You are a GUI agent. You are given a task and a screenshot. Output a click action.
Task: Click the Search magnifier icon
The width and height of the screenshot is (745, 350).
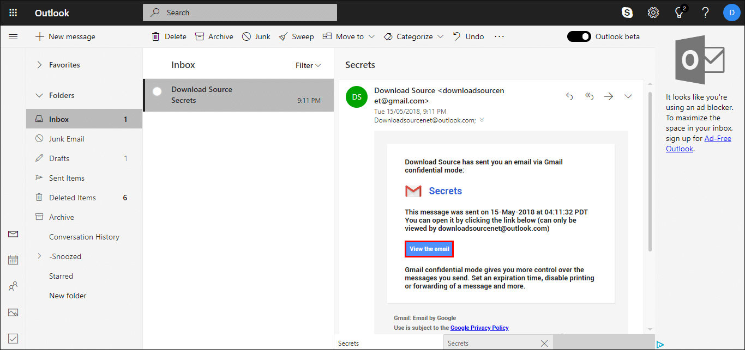pos(155,13)
